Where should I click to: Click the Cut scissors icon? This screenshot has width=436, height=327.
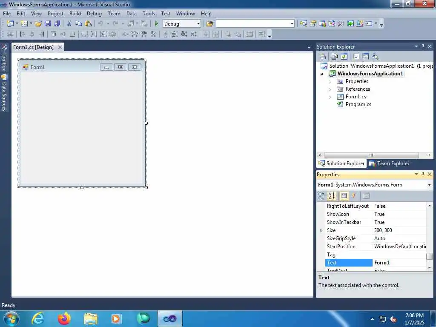(x=69, y=24)
